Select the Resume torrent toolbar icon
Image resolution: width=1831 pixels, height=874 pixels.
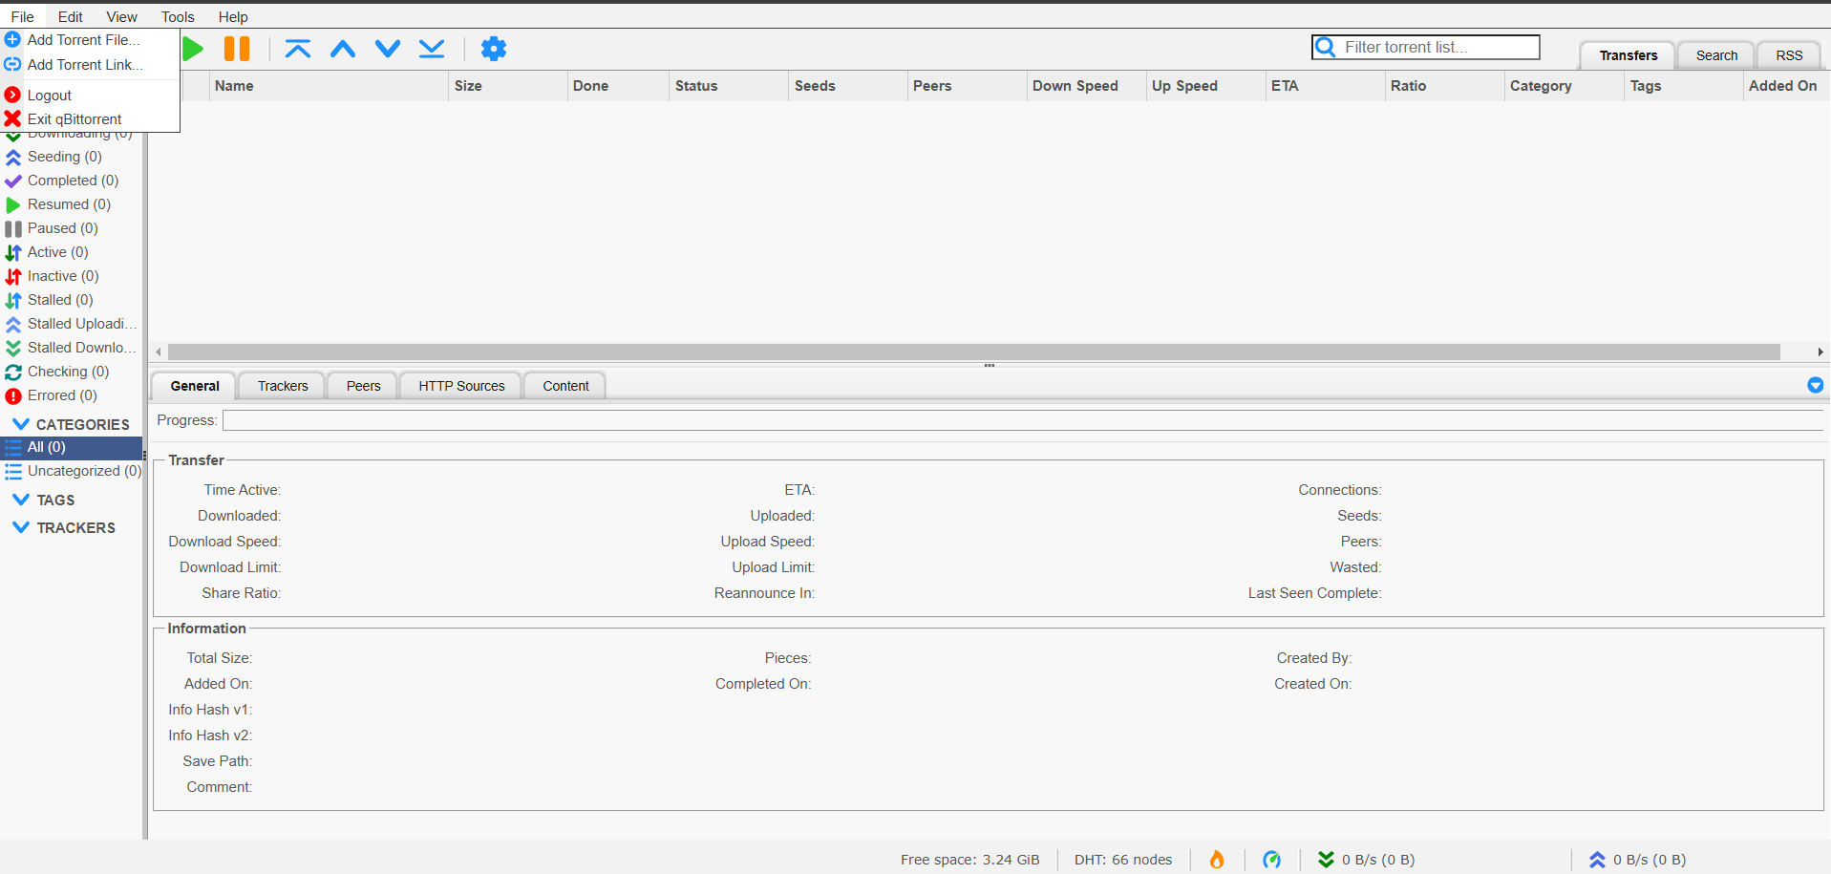click(x=191, y=49)
